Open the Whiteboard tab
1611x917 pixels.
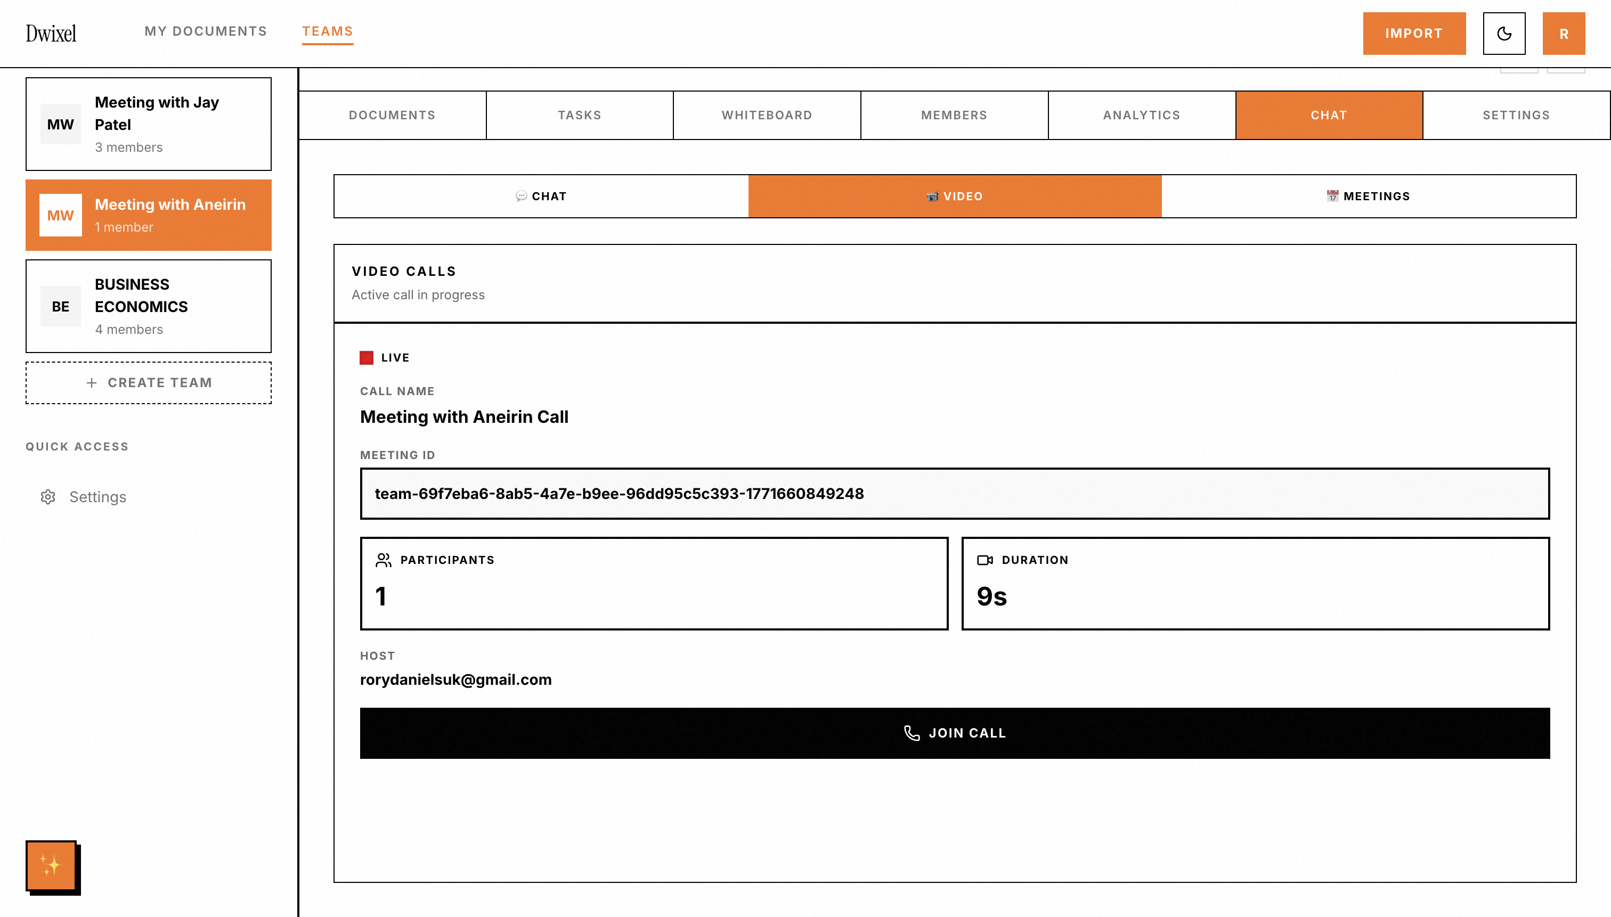767,115
